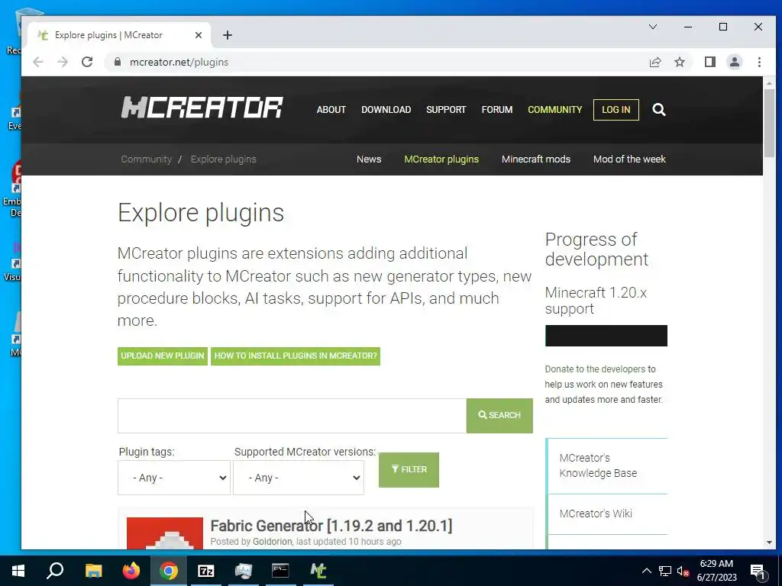Screen dimensions: 782x586
Task: Click the network status tray icon
Action: (x=665, y=571)
